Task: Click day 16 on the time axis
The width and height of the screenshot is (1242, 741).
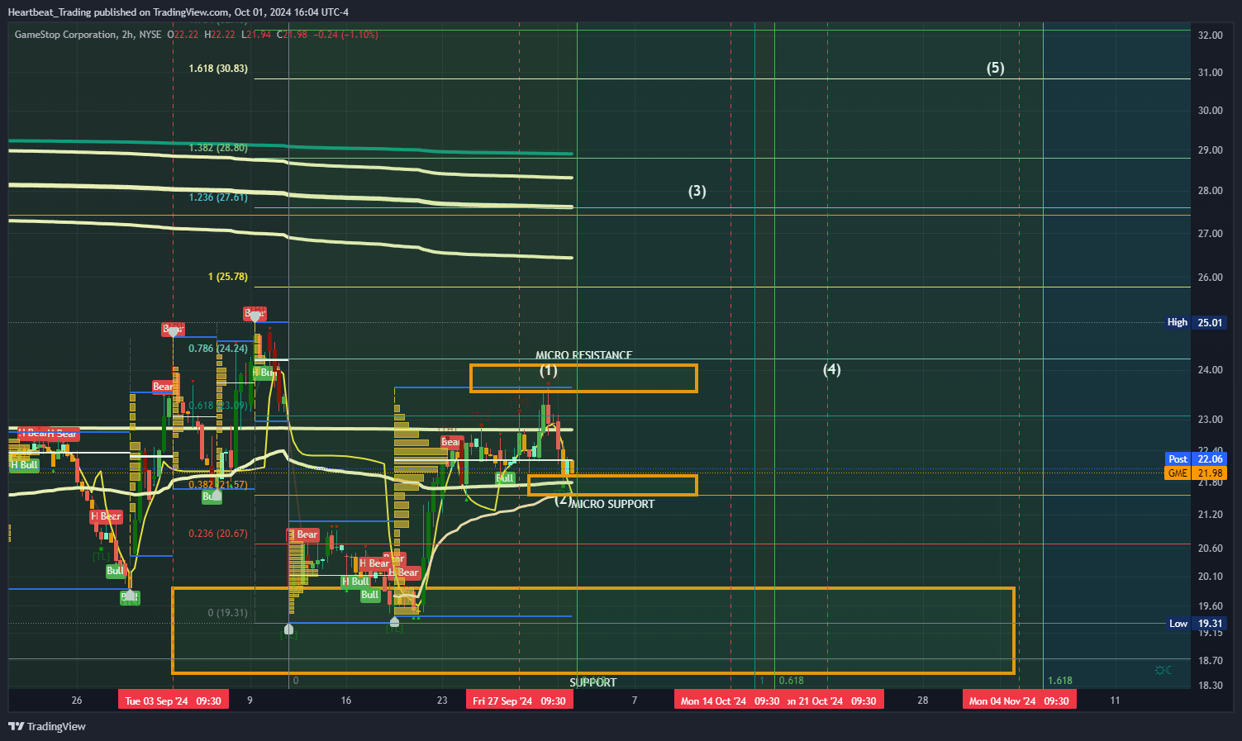Action: point(346,701)
